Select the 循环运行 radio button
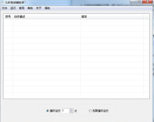 point(47,111)
